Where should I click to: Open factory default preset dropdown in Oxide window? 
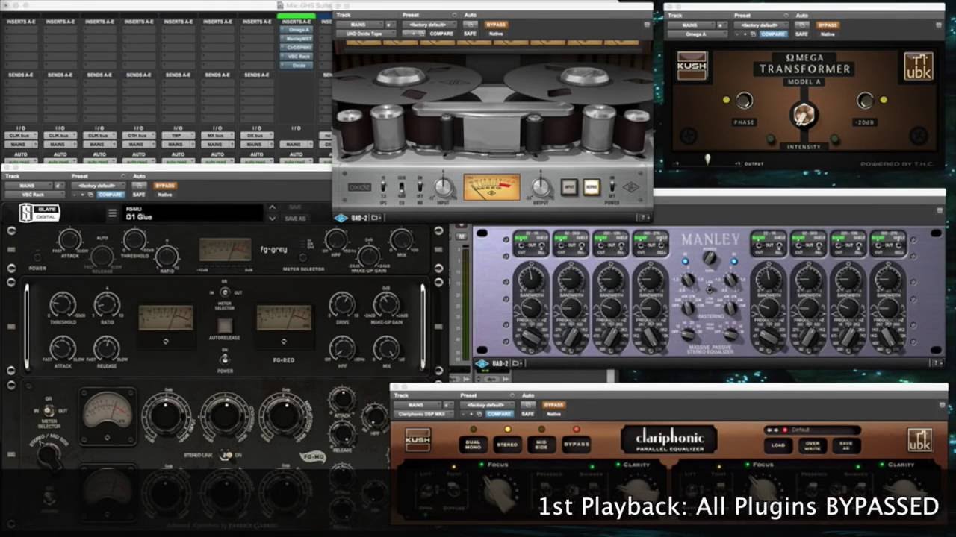click(429, 25)
